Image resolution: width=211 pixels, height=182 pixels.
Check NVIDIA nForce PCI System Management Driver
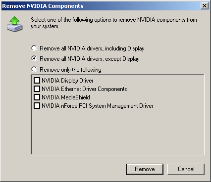[37, 106]
